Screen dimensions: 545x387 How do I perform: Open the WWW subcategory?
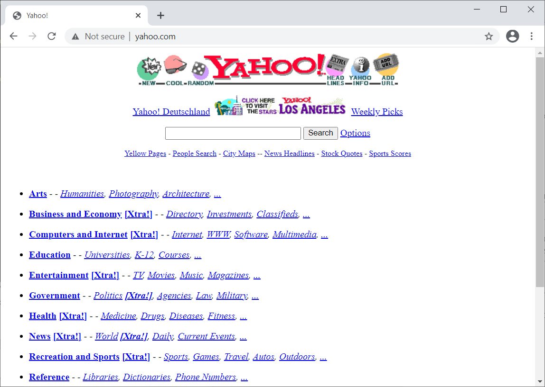point(218,234)
